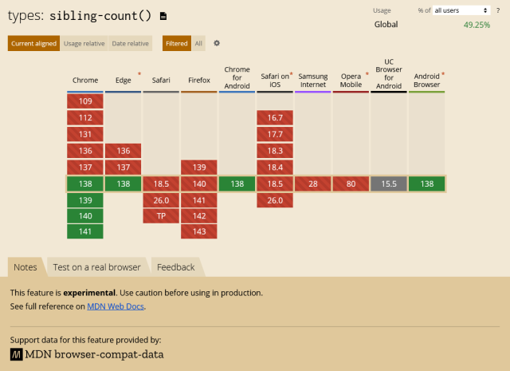Image resolution: width=510 pixels, height=371 pixels.
Task: Click the question mark help icon
Action: 498,10
